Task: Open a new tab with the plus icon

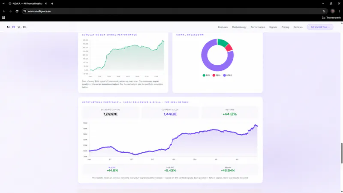Action: pyautogui.click(x=52, y=3)
